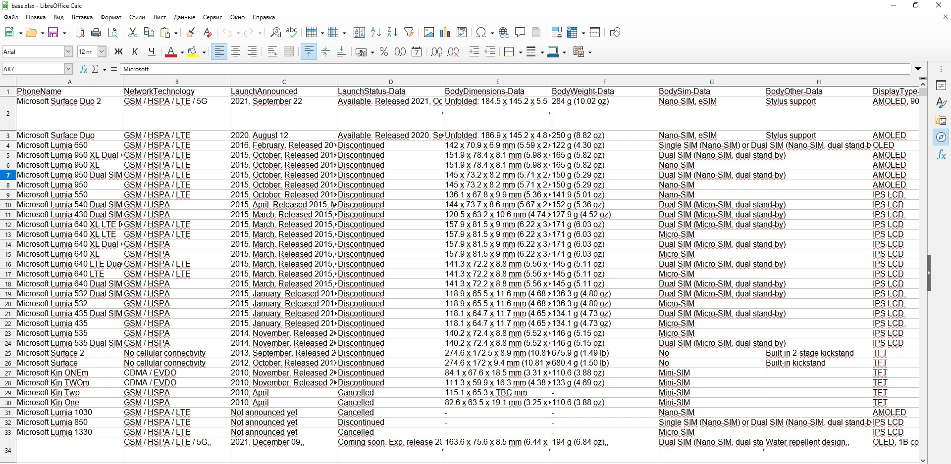This screenshot has height=464, width=951.
Task: Toggle Align Left button
Action: coord(219,52)
